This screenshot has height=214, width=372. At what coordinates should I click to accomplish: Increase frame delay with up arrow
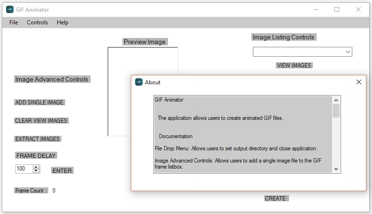pyautogui.click(x=36, y=167)
